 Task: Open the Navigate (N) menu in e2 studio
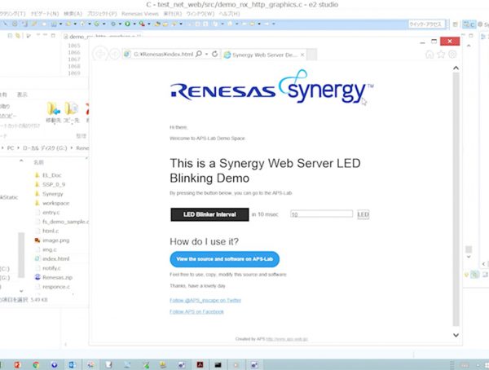(x=44, y=14)
